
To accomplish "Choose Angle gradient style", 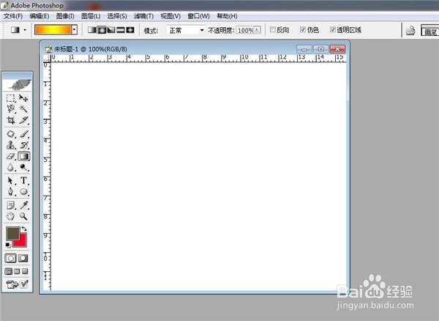I will point(111,30).
